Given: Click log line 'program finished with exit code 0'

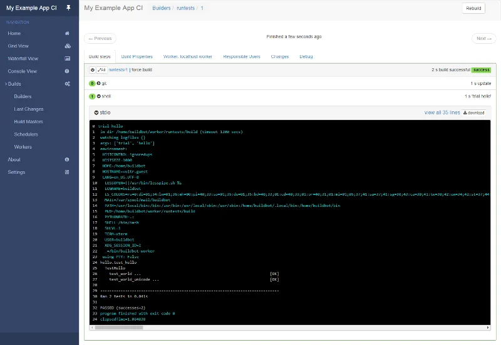Looking at the screenshot, I should pos(137,314).
